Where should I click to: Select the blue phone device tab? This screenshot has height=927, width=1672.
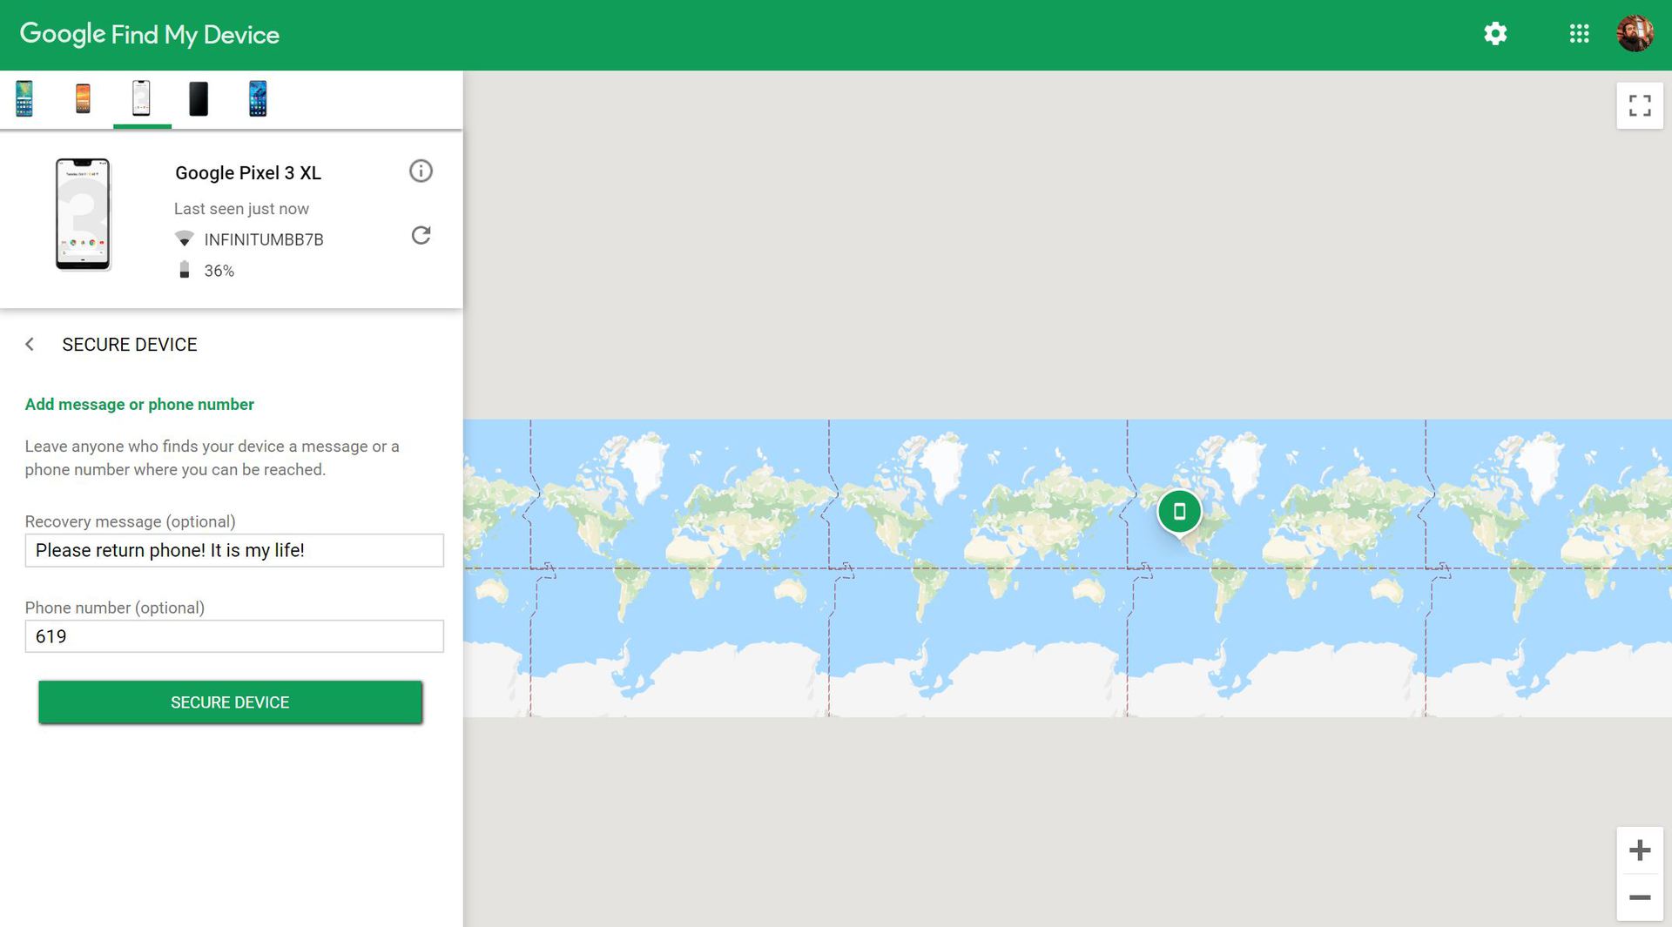(x=258, y=98)
